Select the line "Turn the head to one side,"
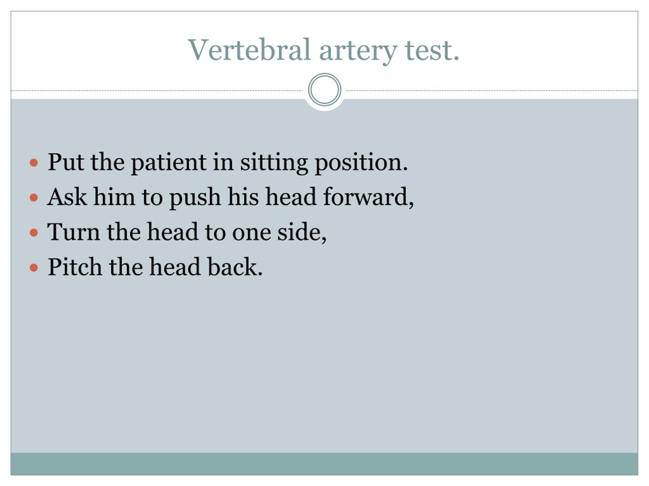 (187, 232)
